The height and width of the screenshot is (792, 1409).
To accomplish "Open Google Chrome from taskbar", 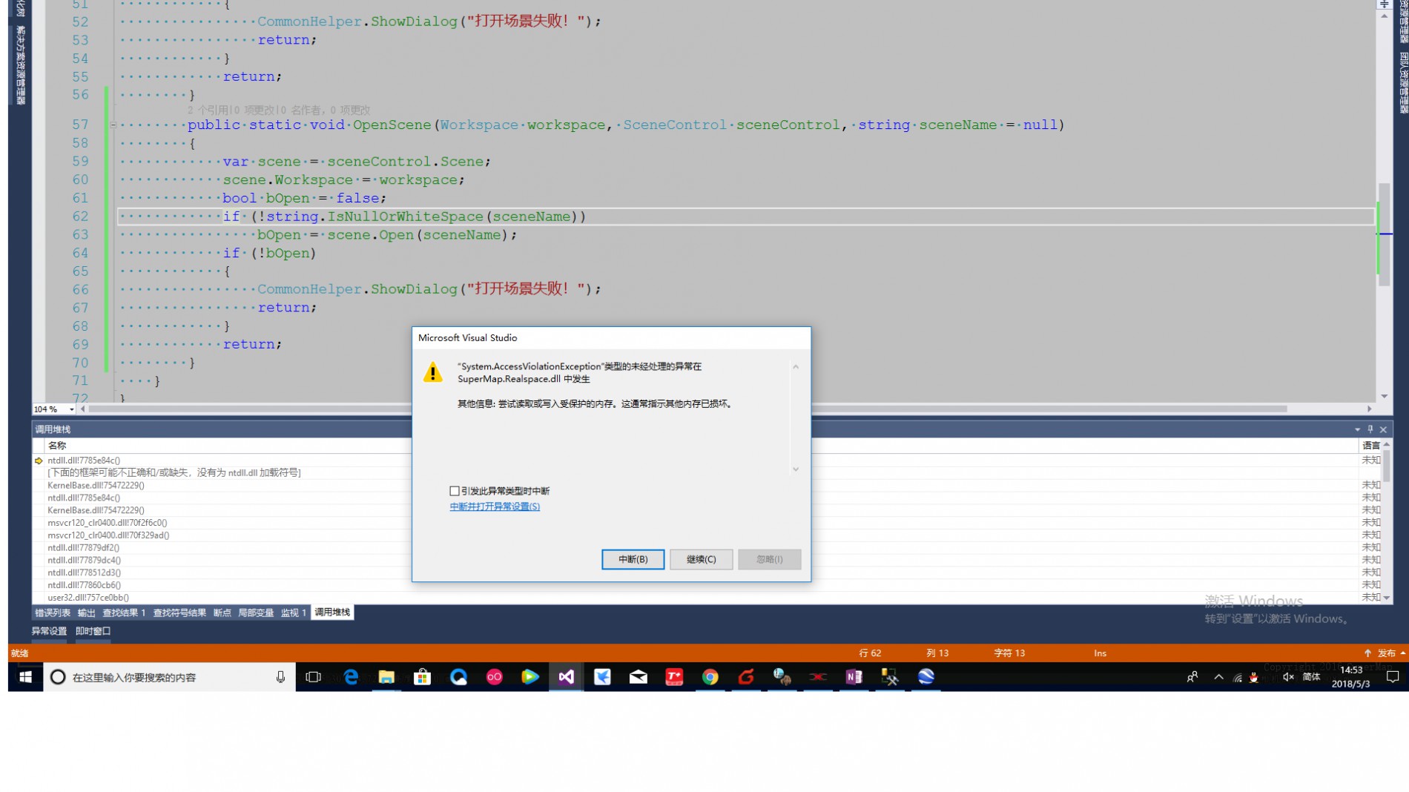I will coord(710,677).
